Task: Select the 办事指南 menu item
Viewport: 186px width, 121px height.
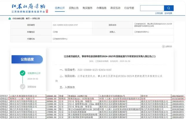Action: 101,8
